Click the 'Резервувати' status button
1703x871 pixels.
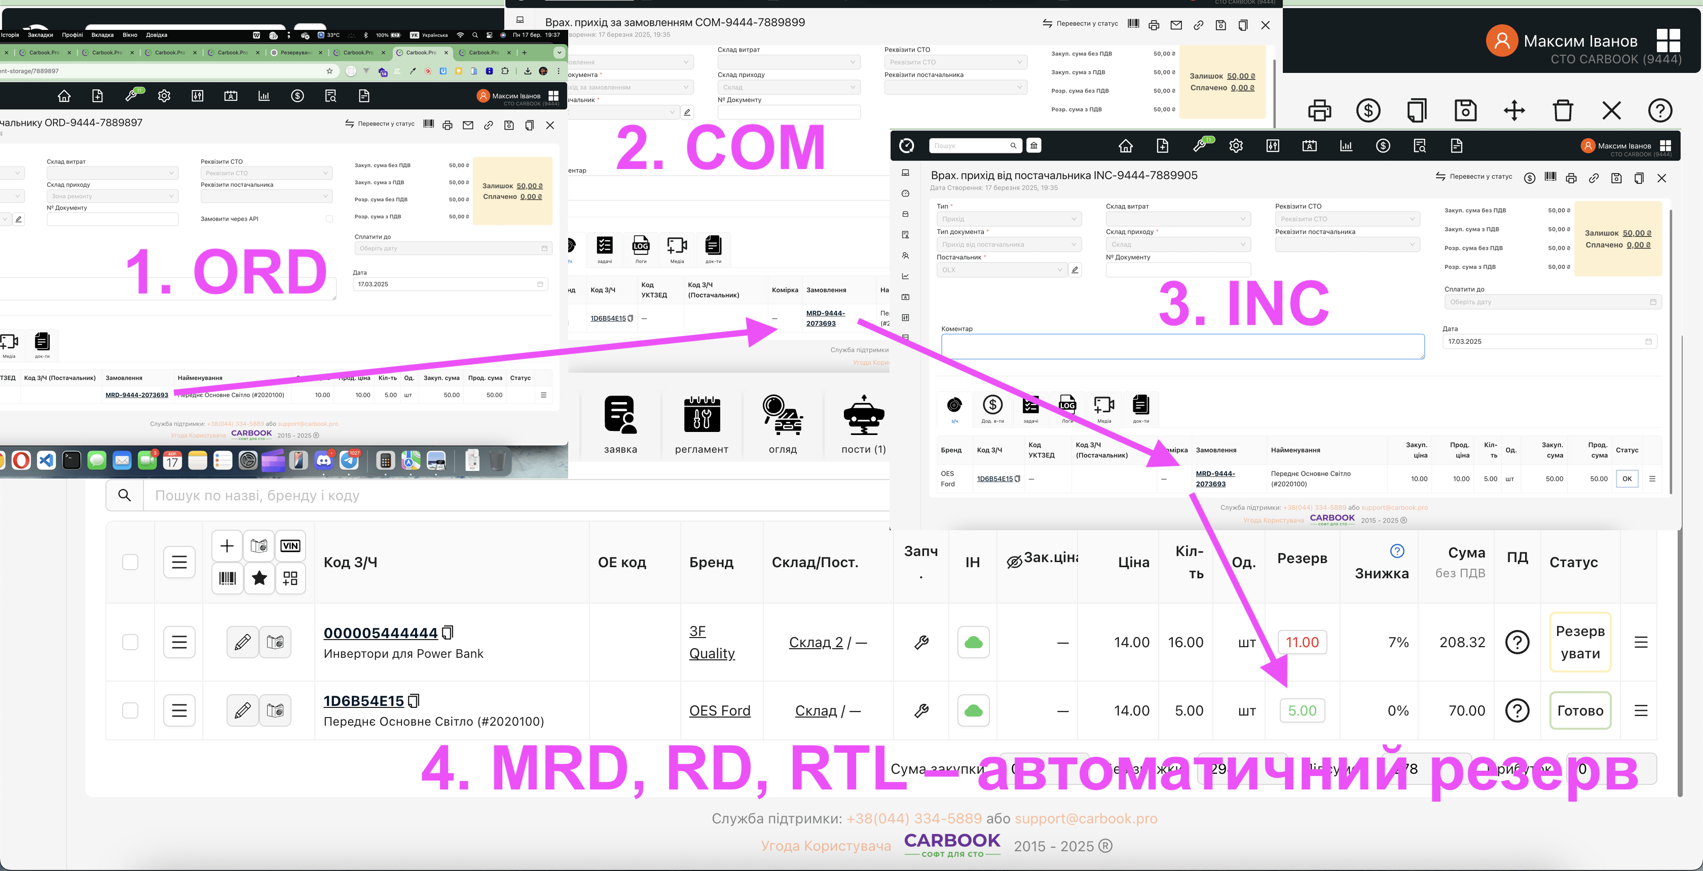point(1579,642)
